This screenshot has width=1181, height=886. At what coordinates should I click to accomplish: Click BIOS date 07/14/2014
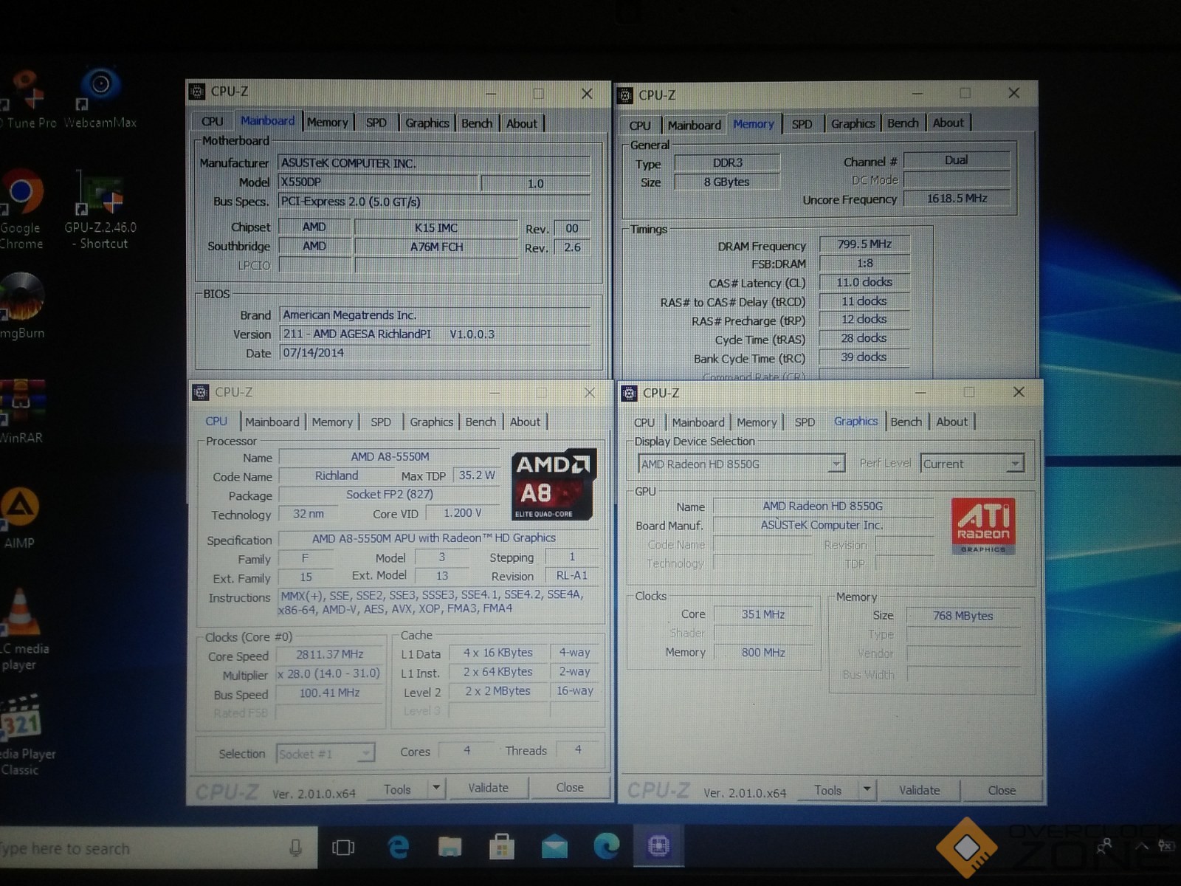pos(435,353)
